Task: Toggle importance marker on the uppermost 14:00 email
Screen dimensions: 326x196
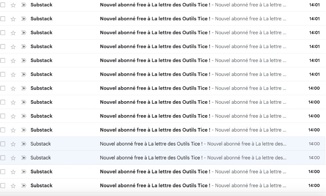Action: point(24,88)
